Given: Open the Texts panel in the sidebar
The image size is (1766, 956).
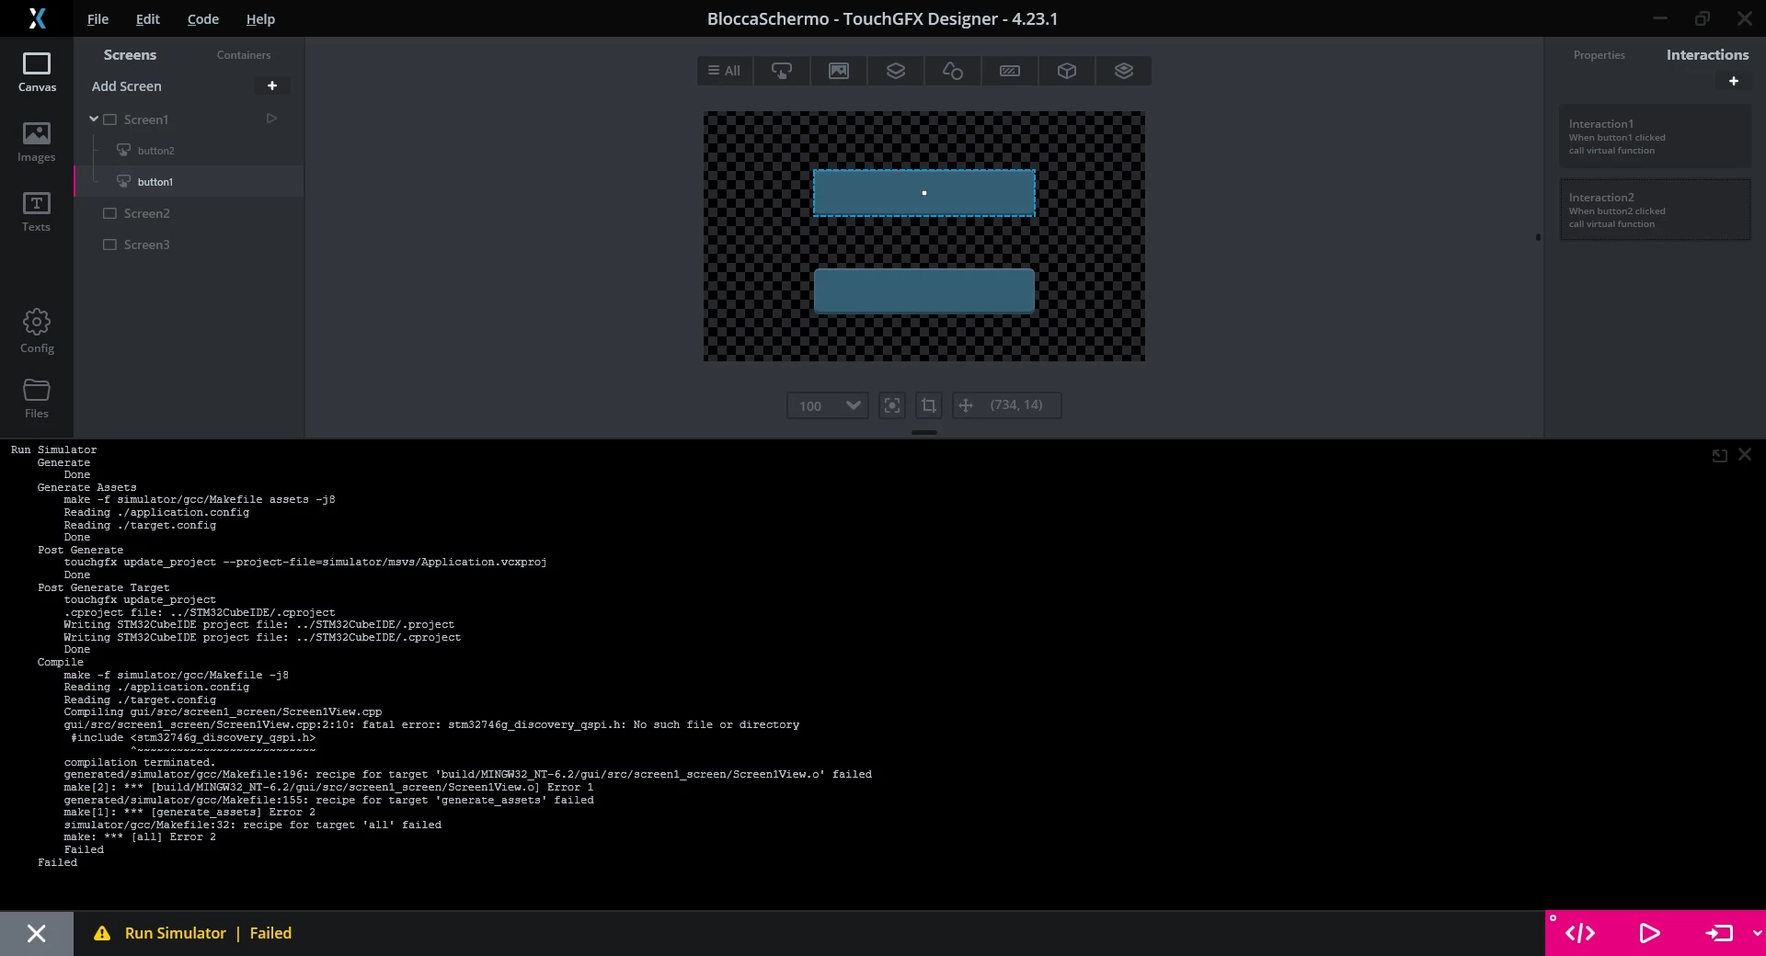Looking at the screenshot, I should [x=37, y=212].
